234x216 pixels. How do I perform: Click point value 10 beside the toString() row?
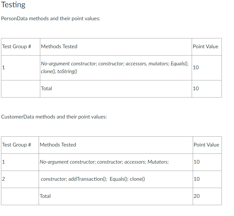pyautogui.click(x=196, y=68)
